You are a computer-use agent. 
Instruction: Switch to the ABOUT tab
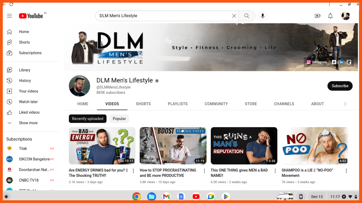(x=317, y=104)
